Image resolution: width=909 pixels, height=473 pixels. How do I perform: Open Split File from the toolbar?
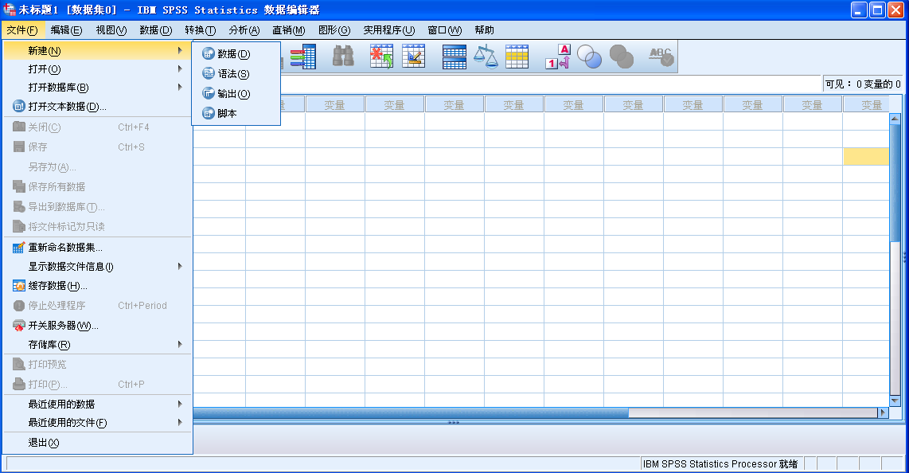[454, 57]
